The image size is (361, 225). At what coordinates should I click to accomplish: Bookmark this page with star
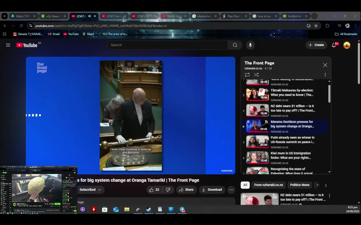click(x=316, y=26)
